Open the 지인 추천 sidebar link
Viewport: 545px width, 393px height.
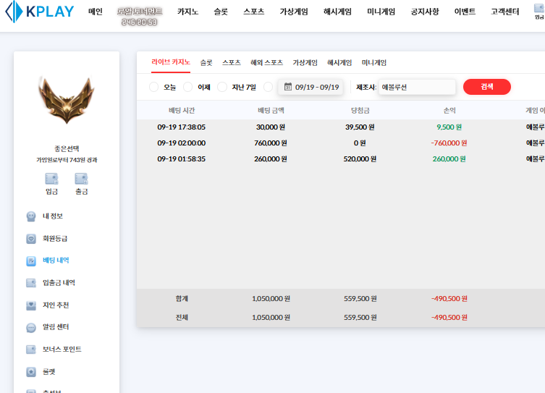coord(56,305)
